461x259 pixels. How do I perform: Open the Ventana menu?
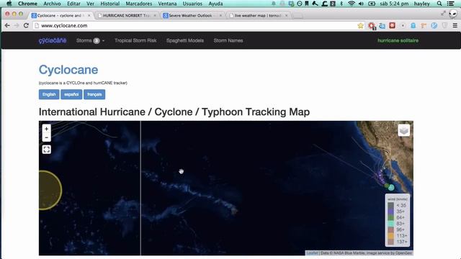[x=167, y=4]
